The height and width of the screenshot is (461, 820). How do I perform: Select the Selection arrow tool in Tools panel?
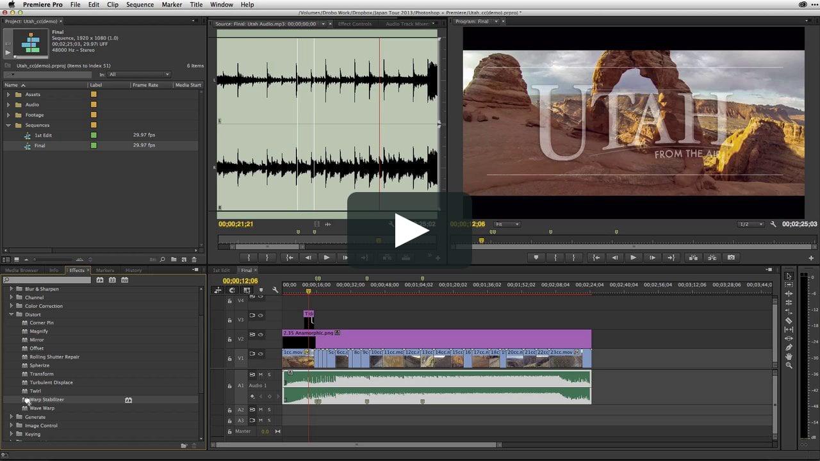pyautogui.click(x=789, y=276)
